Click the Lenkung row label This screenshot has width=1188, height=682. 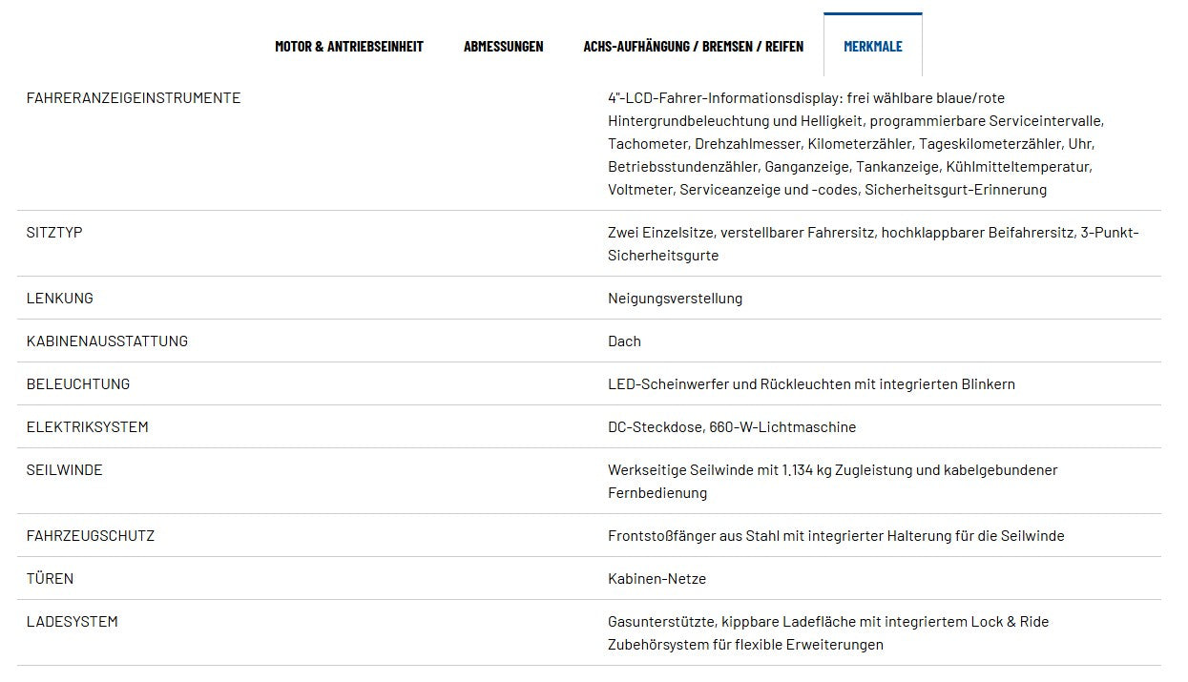coord(60,299)
